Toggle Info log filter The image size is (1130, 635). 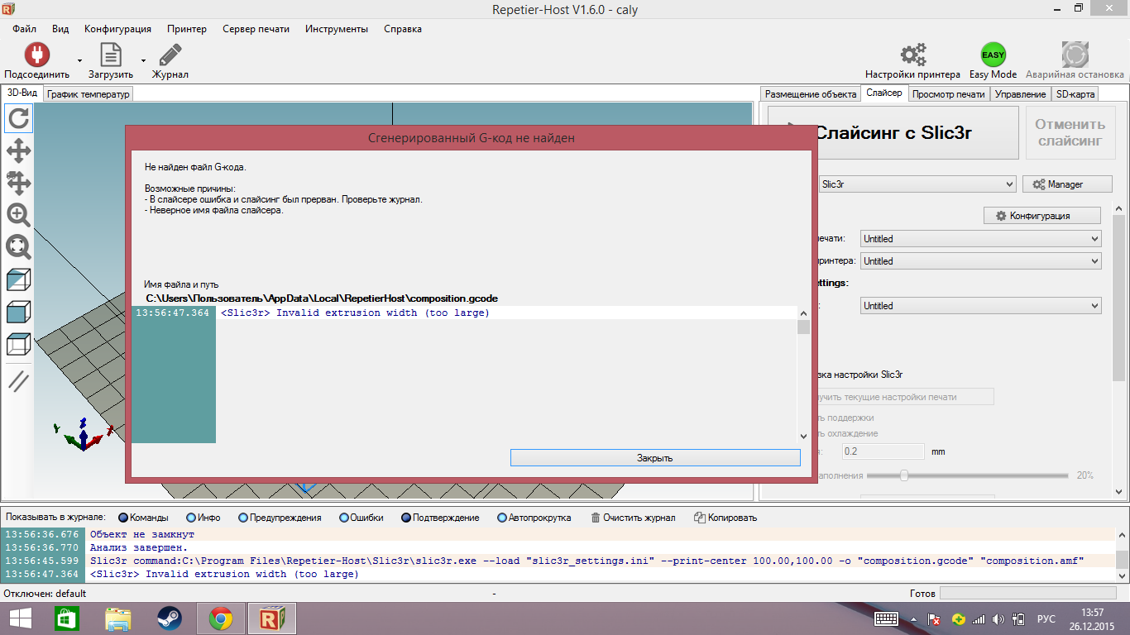pos(203,518)
